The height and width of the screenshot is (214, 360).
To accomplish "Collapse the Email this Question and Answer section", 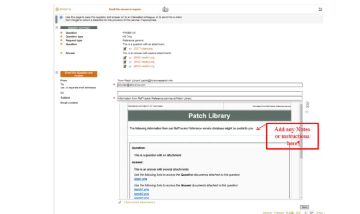I will click(x=57, y=73).
